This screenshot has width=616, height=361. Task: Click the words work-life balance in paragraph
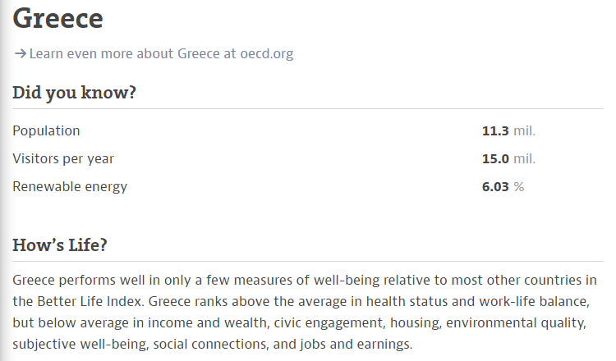pyautogui.click(x=534, y=301)
